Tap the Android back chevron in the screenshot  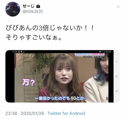click(x=117, y=62)
